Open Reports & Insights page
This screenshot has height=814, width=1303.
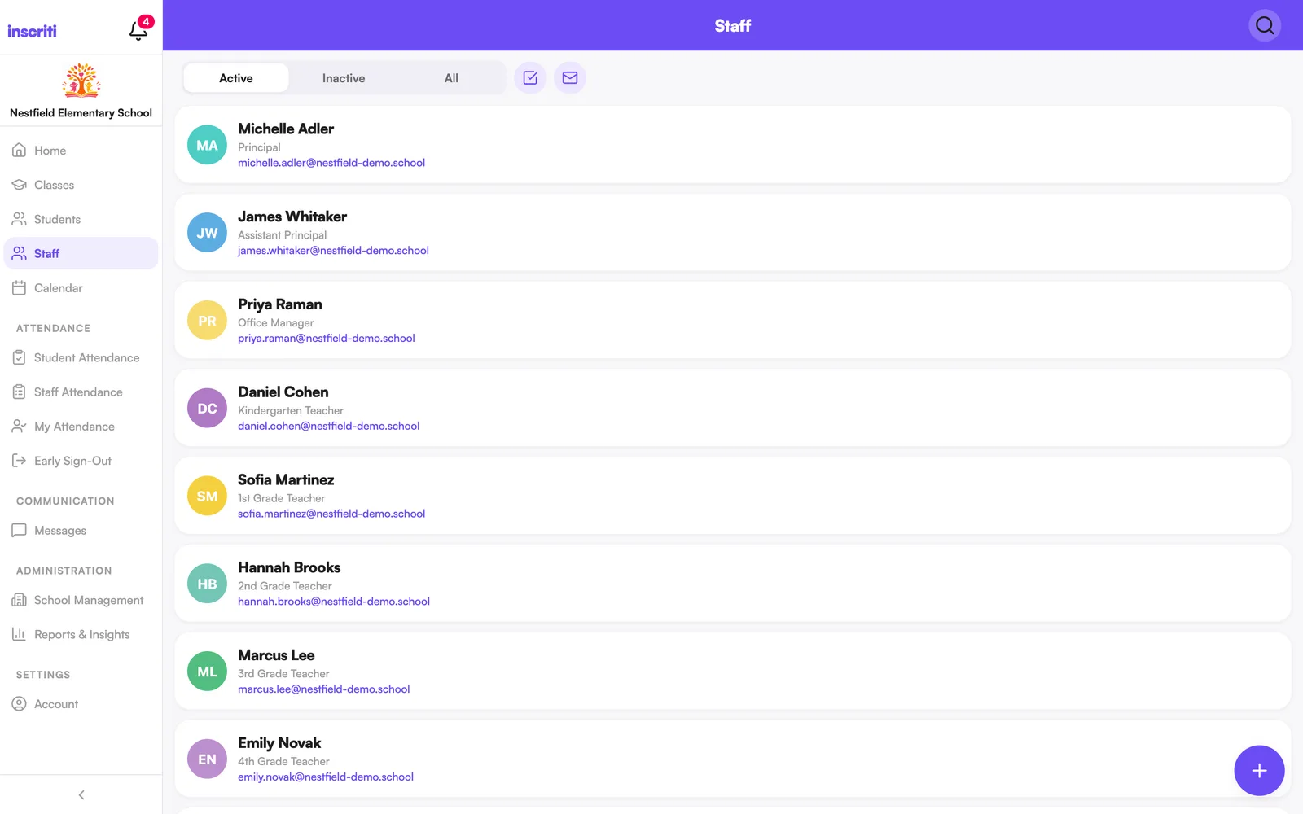point(81,634)
